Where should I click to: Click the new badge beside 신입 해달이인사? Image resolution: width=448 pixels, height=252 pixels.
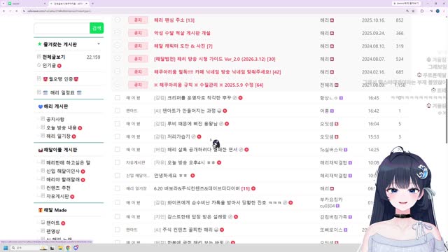click(83, 171)
